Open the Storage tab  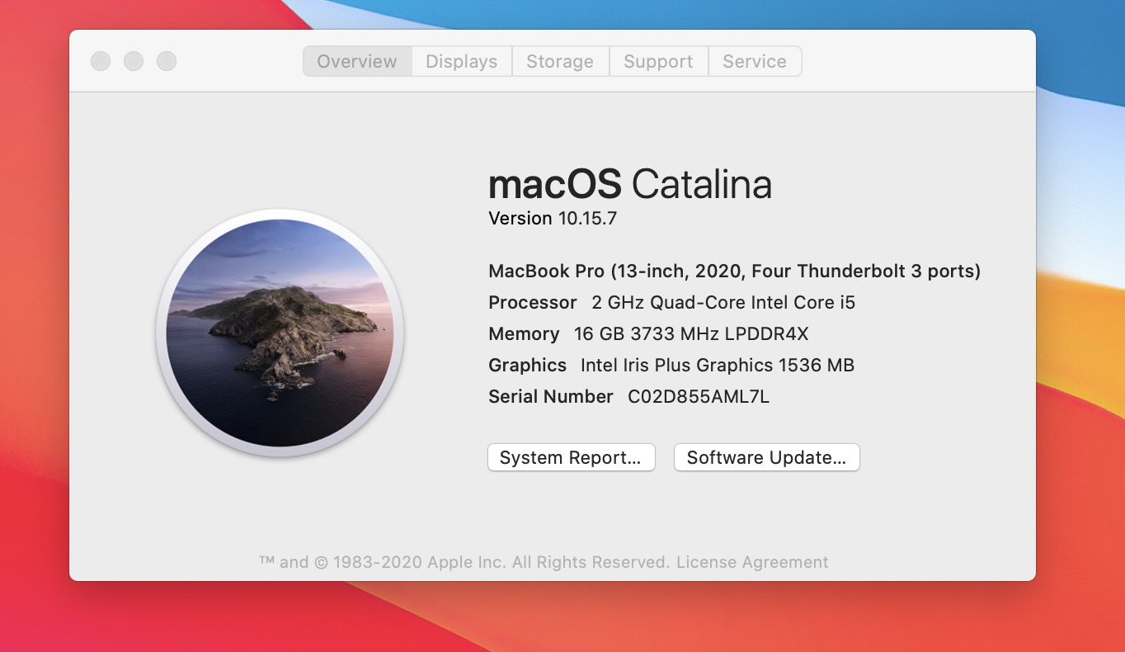[x=560, y=61]
